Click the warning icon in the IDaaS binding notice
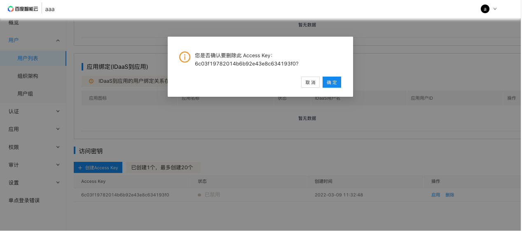Screen dimensions: 522x231 91,81
